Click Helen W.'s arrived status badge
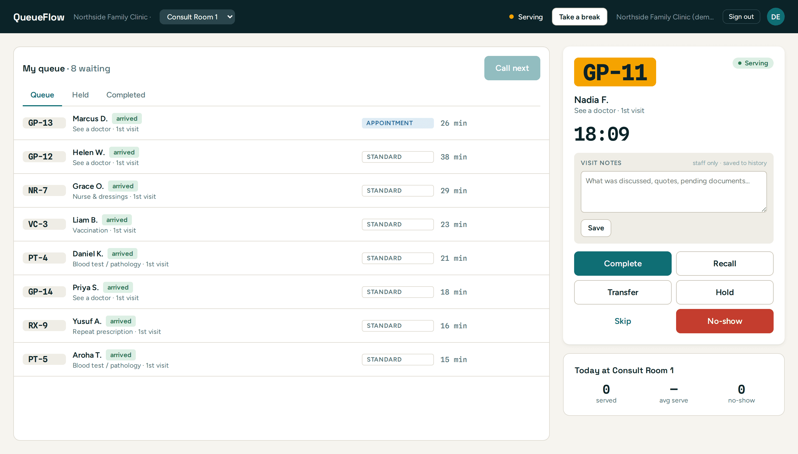Viewport: 798px width, 454px height. [x=124, y=152]
